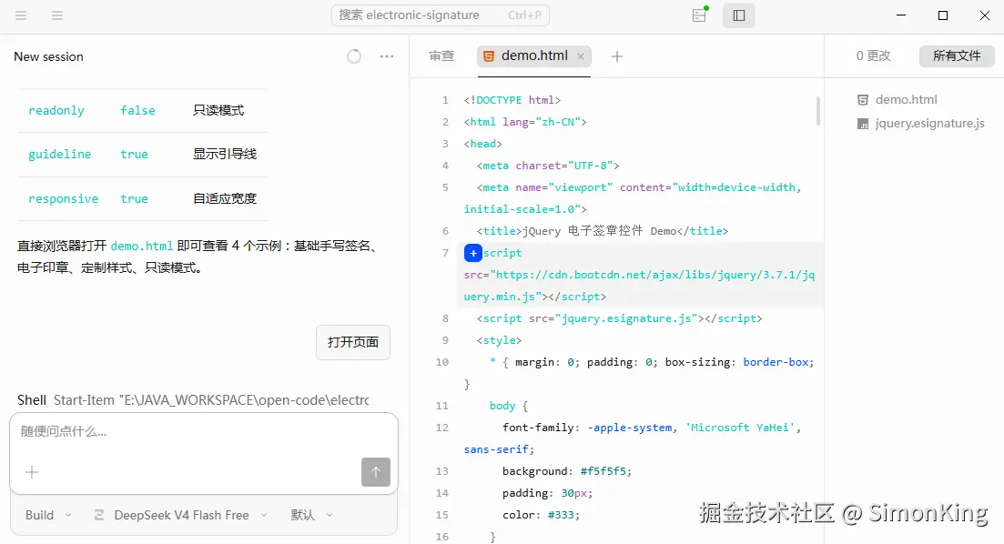Image resolution: width=1004 pixels, height=544 pixels.
Task: Select the demo.html editor tab
Action: [534, 56]
